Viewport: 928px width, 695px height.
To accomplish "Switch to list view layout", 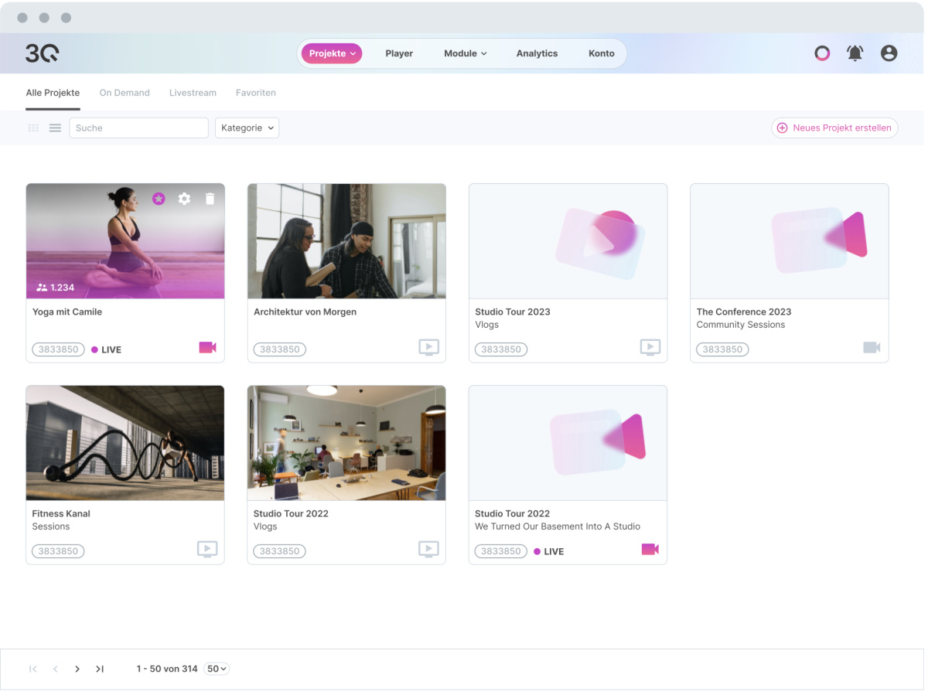I will pyautogui.click(x=55, y=128).
